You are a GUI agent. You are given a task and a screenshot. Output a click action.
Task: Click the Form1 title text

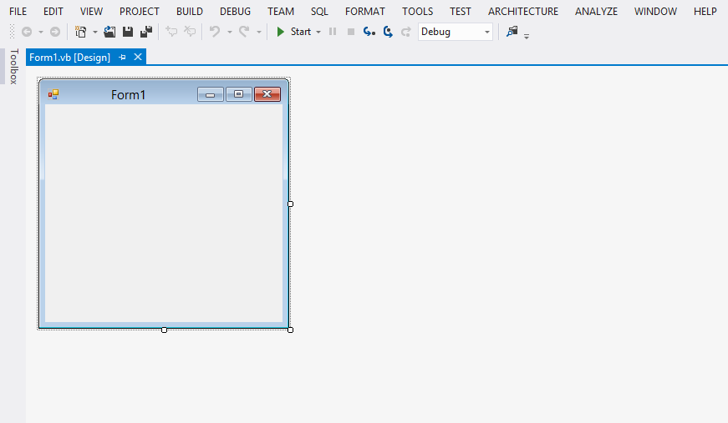click(x=128, y=94)
